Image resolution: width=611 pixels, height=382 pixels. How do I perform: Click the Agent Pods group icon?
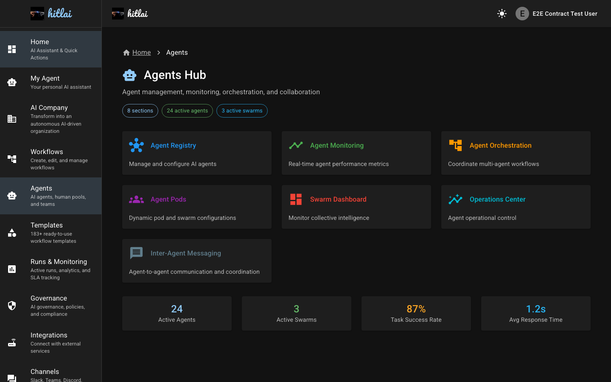[136, 199]
